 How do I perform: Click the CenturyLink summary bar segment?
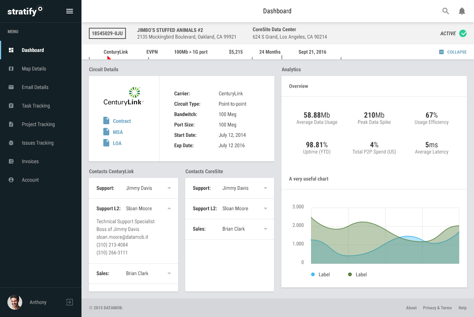(x=116, y=52)
